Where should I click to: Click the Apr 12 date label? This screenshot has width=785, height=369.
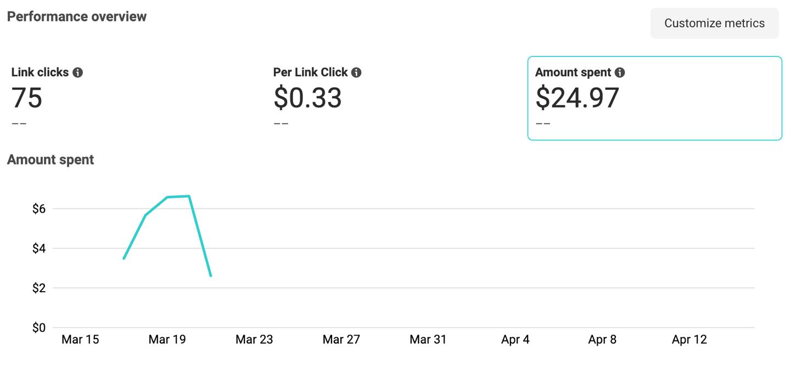click(689, 339)
